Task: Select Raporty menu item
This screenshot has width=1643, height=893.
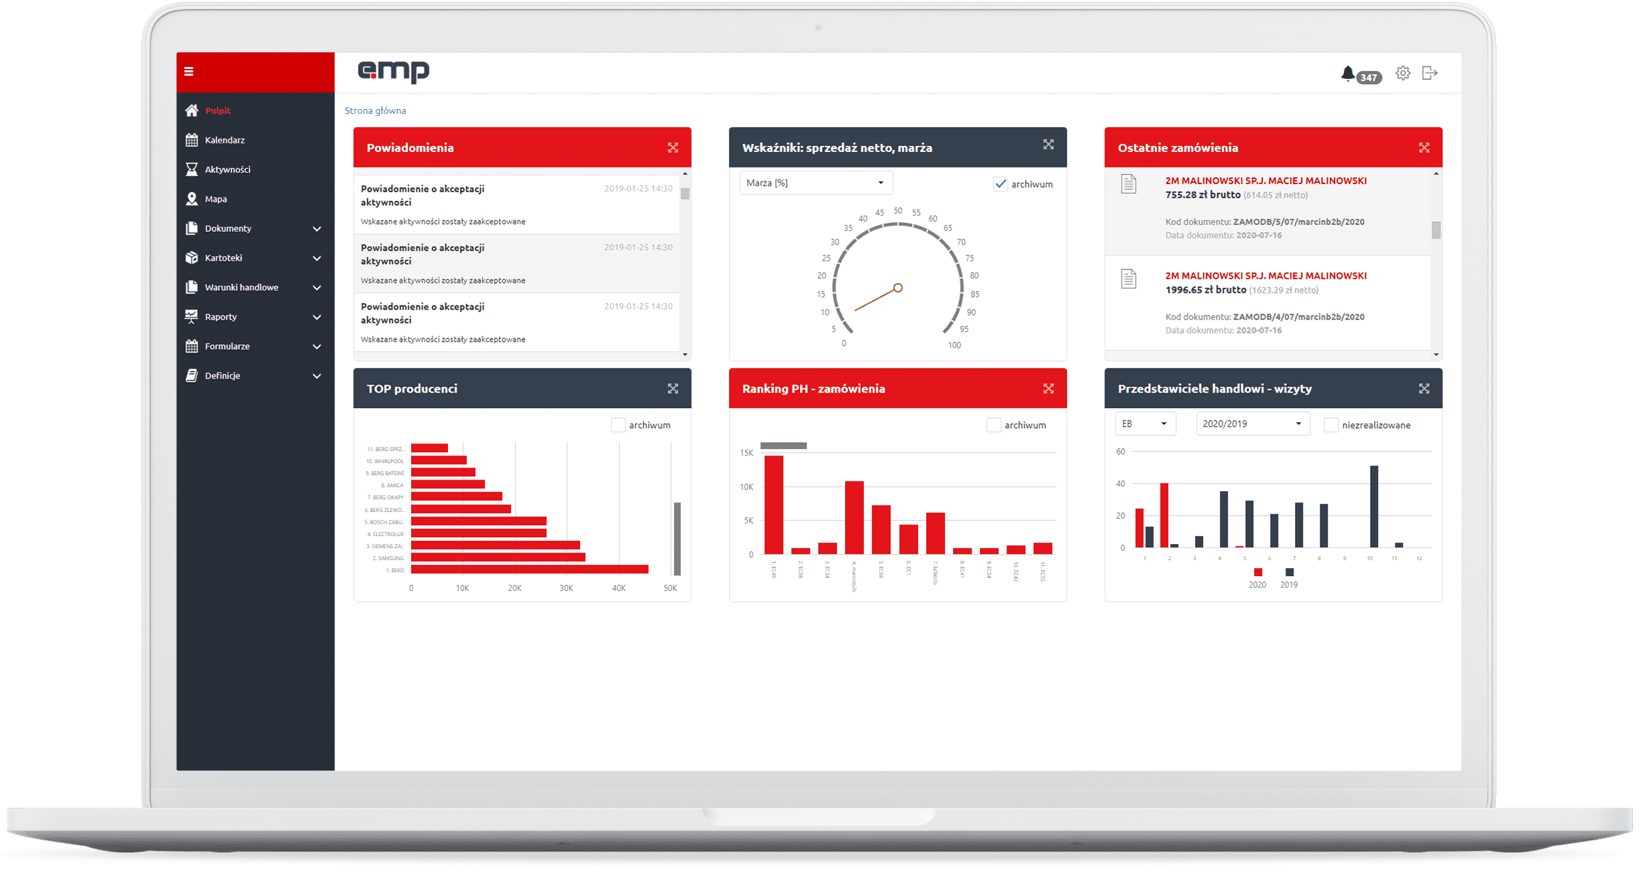Action: pos(221,317)
